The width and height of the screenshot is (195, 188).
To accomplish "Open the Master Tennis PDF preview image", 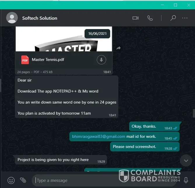I will (64, 39).
